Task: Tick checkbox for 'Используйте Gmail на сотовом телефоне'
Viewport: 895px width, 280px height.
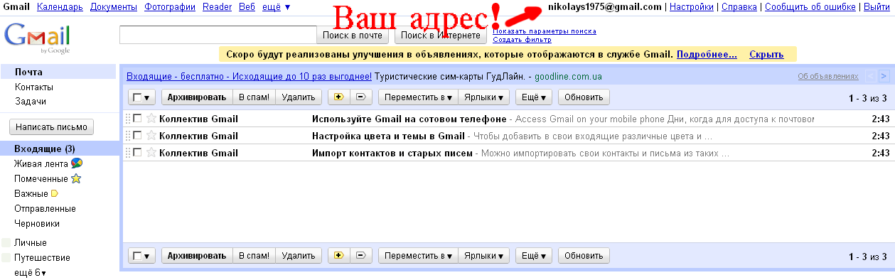Action: click(138, 119)
